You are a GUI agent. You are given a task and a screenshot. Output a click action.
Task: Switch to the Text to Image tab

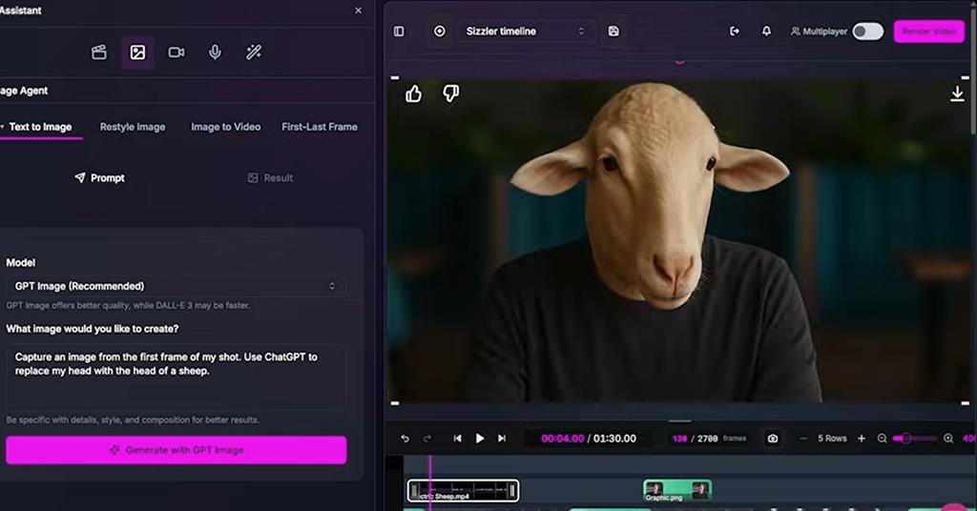click(x=40, y=127)
